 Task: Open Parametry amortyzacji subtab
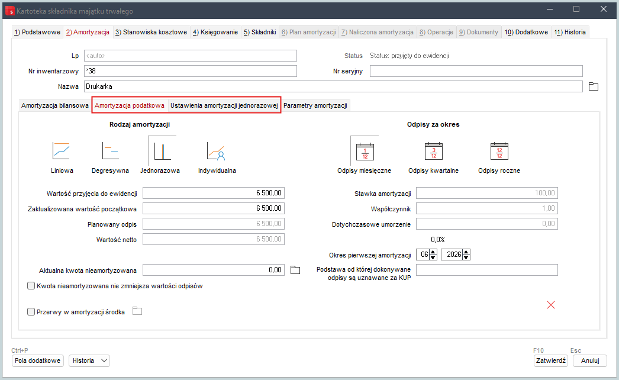[315, 105]
